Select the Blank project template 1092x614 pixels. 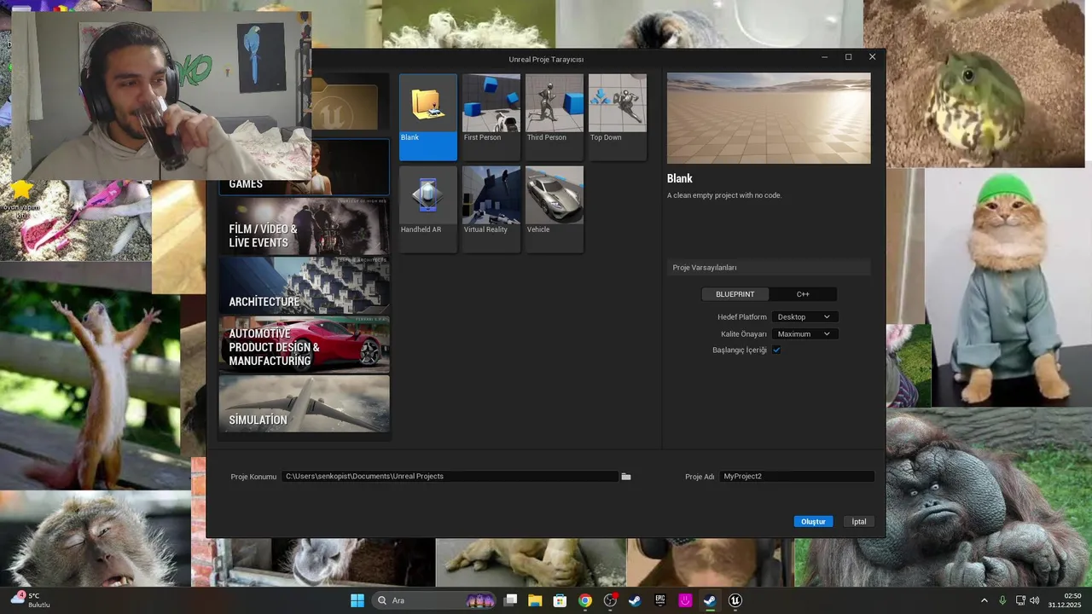pos(428,117)
